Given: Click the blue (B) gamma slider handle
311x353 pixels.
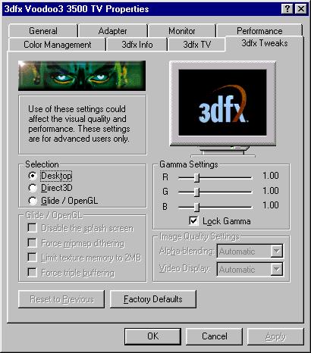Looking at the screenshot, I should pyautogui.click(x=197, y=207).
